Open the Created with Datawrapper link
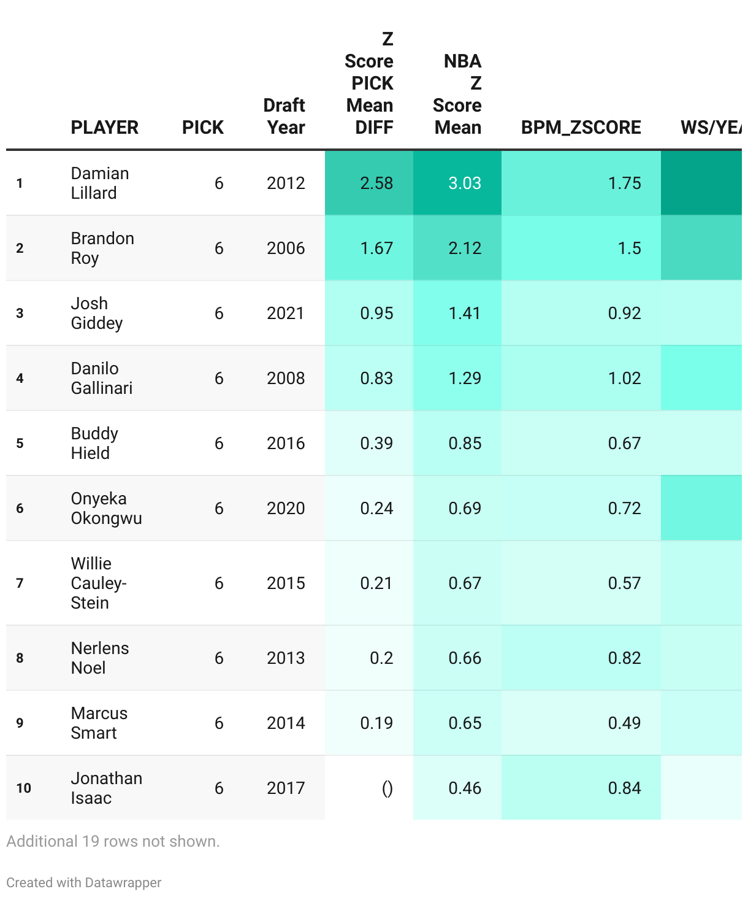748x897 pixels. tap(84, 882)
